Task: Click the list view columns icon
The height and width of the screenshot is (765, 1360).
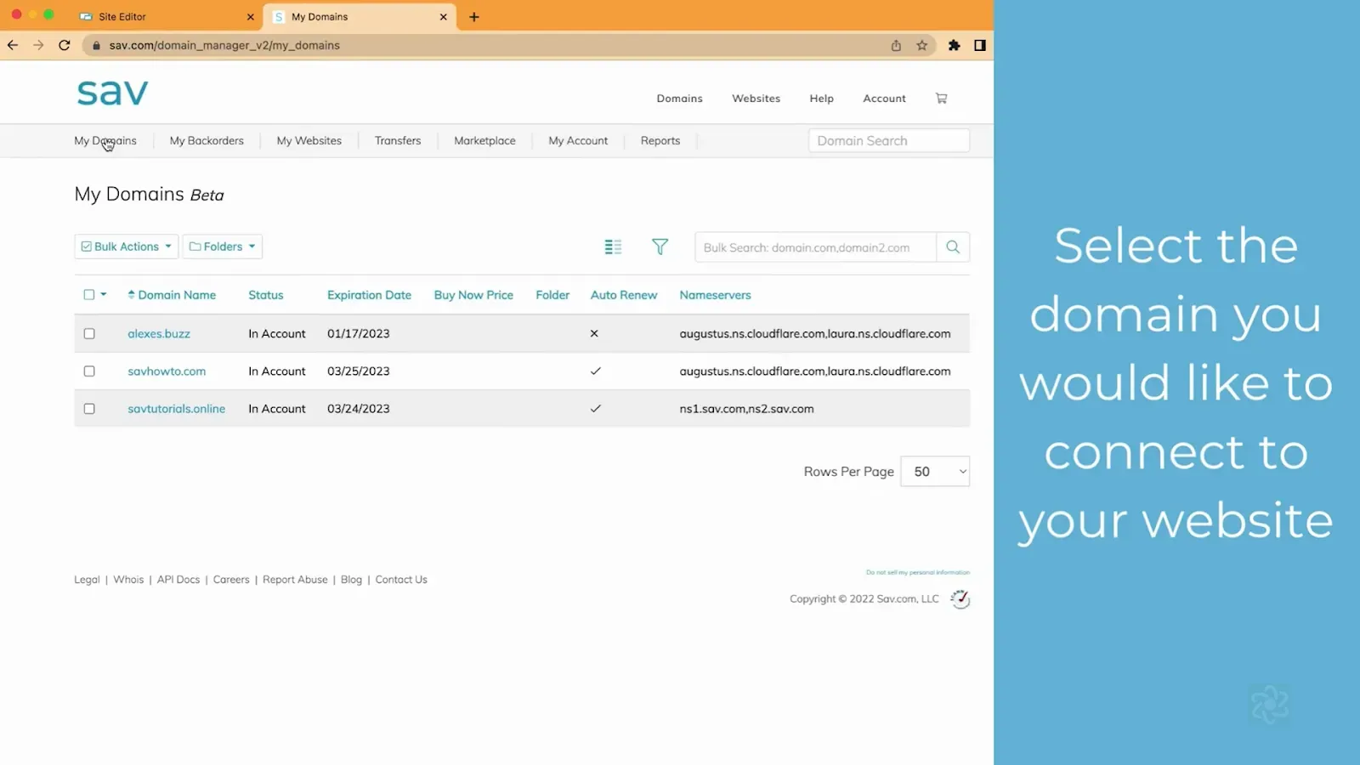Action: (x=613, y=247)
